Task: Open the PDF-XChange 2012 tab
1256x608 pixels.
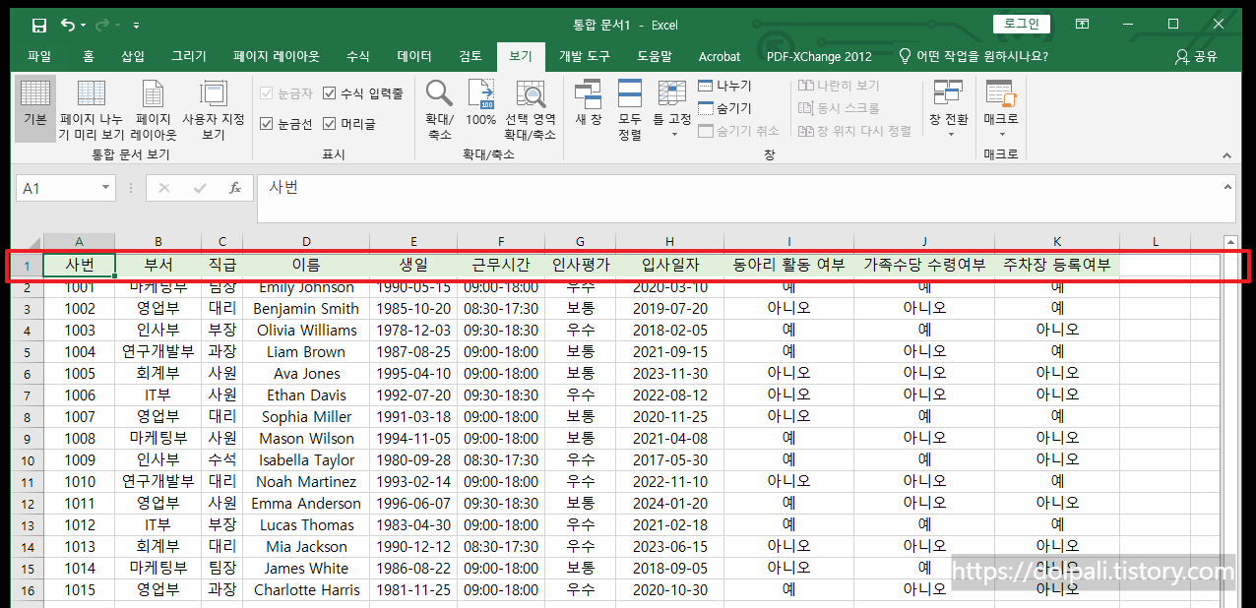Action: tap(819, 56)
